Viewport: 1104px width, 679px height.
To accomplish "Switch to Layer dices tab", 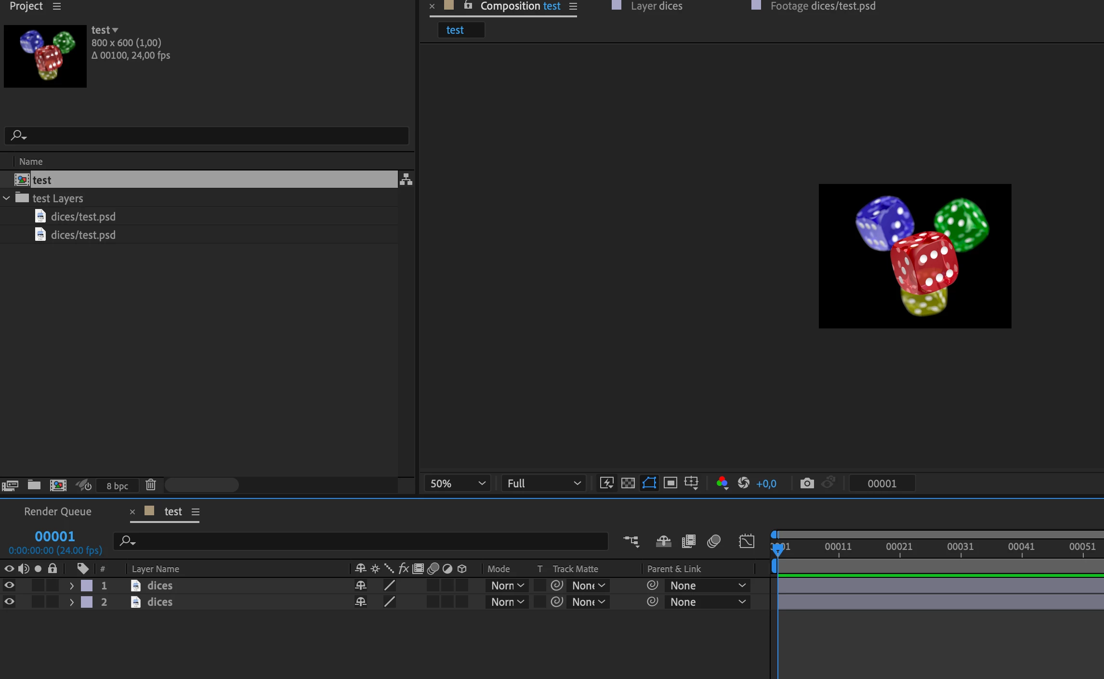I will point(656,6).
